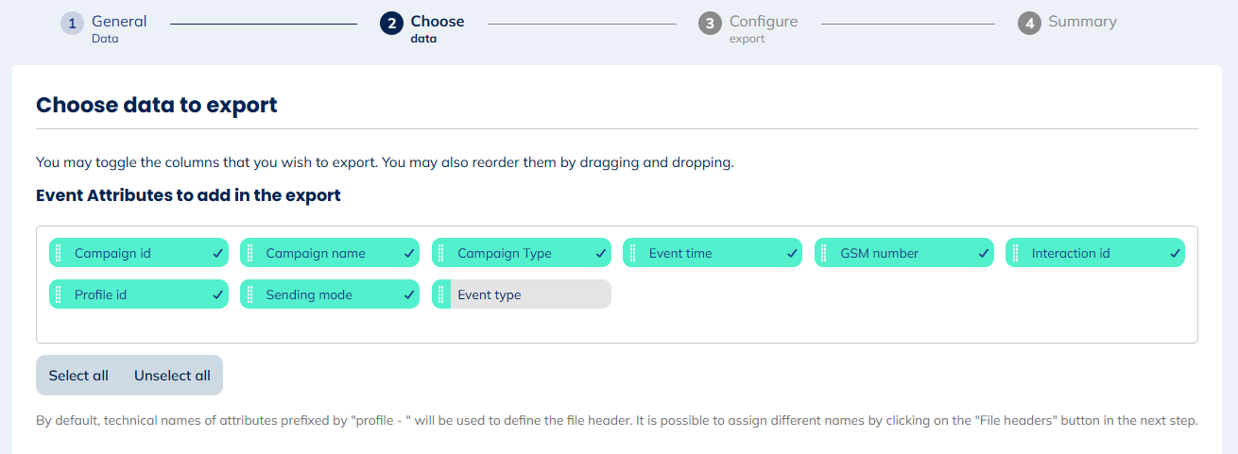Click the current step 2 Choose data
Image resolution: width=1238 pixels, height=454 pixels.
coord(422,27)
